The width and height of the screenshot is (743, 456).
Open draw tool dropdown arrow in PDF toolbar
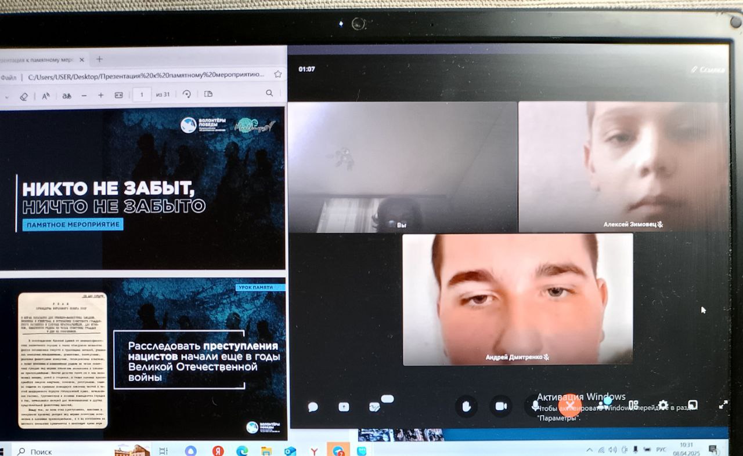(6, 96)
